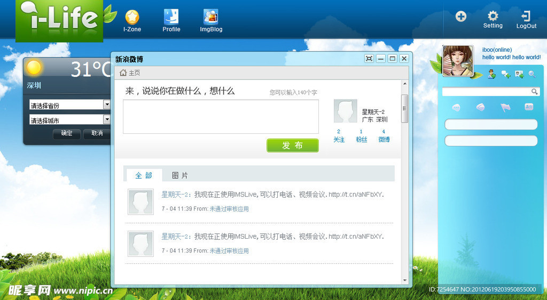Open the I-Zone star icon

[132, 18]
